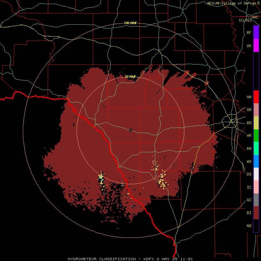Click the RF purple legend swatch

[256, 32]
